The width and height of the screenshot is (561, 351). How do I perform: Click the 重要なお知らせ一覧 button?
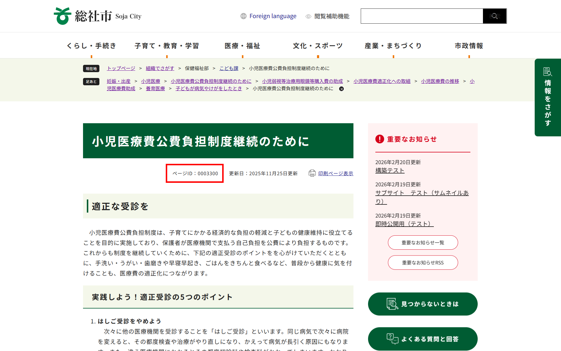pyautogui.click(x=423, y=243)
